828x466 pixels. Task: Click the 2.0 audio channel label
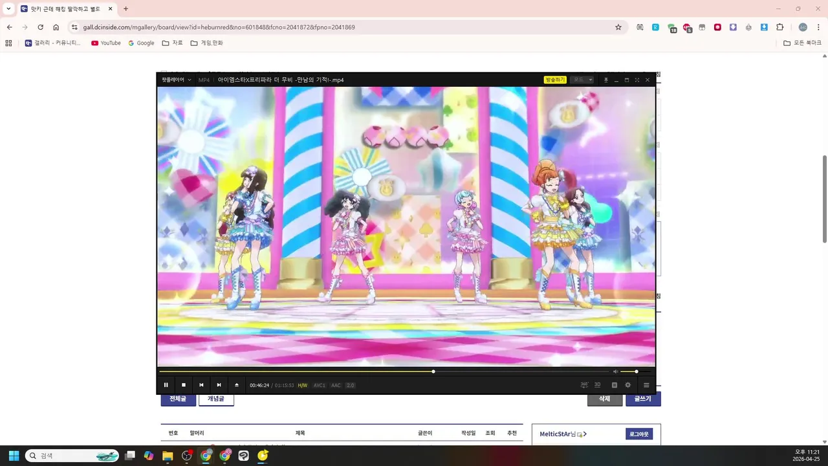[351, 385]
